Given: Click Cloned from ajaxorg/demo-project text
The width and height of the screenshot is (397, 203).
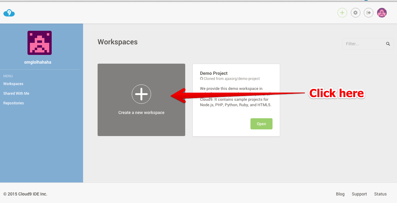Looking at the screenshot, I should click(232, 79).
